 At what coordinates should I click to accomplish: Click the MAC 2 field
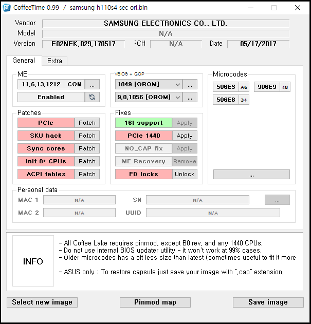80,213
